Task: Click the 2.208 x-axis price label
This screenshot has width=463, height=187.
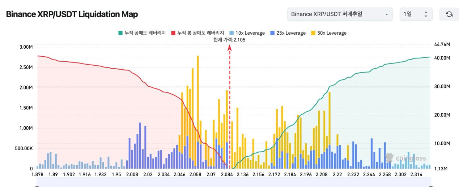Action: tap(322, 175)
